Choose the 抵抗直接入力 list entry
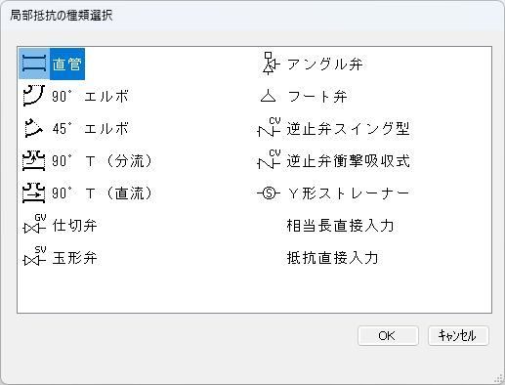 (332, 258)
